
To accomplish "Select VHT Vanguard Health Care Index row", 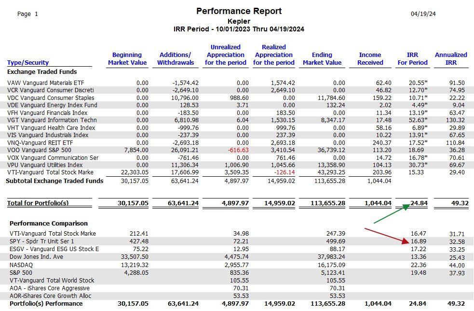I will tap(237, 127).
